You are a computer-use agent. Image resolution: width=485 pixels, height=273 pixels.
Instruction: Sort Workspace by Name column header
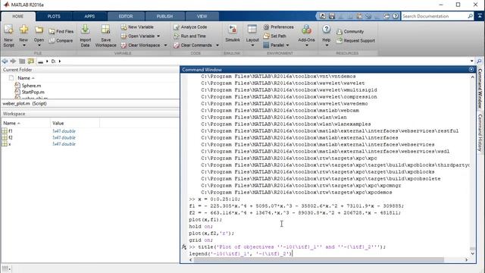tap(25, 123)
